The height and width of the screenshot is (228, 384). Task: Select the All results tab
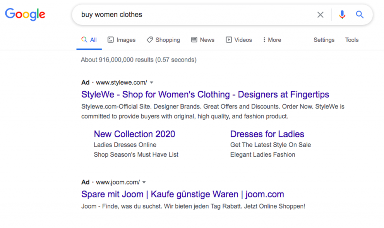[89, 40]
